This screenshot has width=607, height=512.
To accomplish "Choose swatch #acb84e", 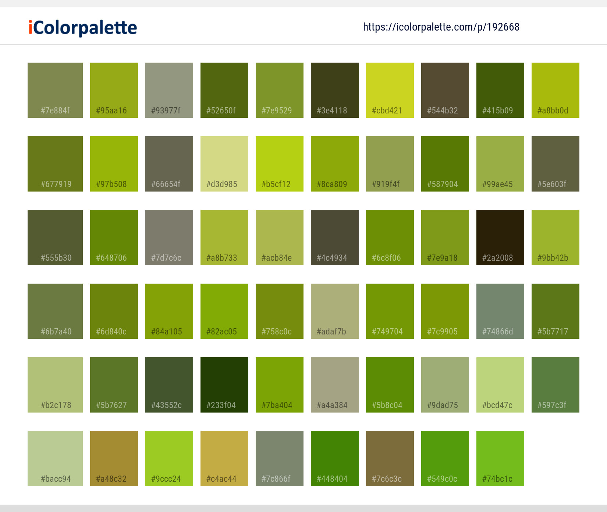I will [280, 238].
